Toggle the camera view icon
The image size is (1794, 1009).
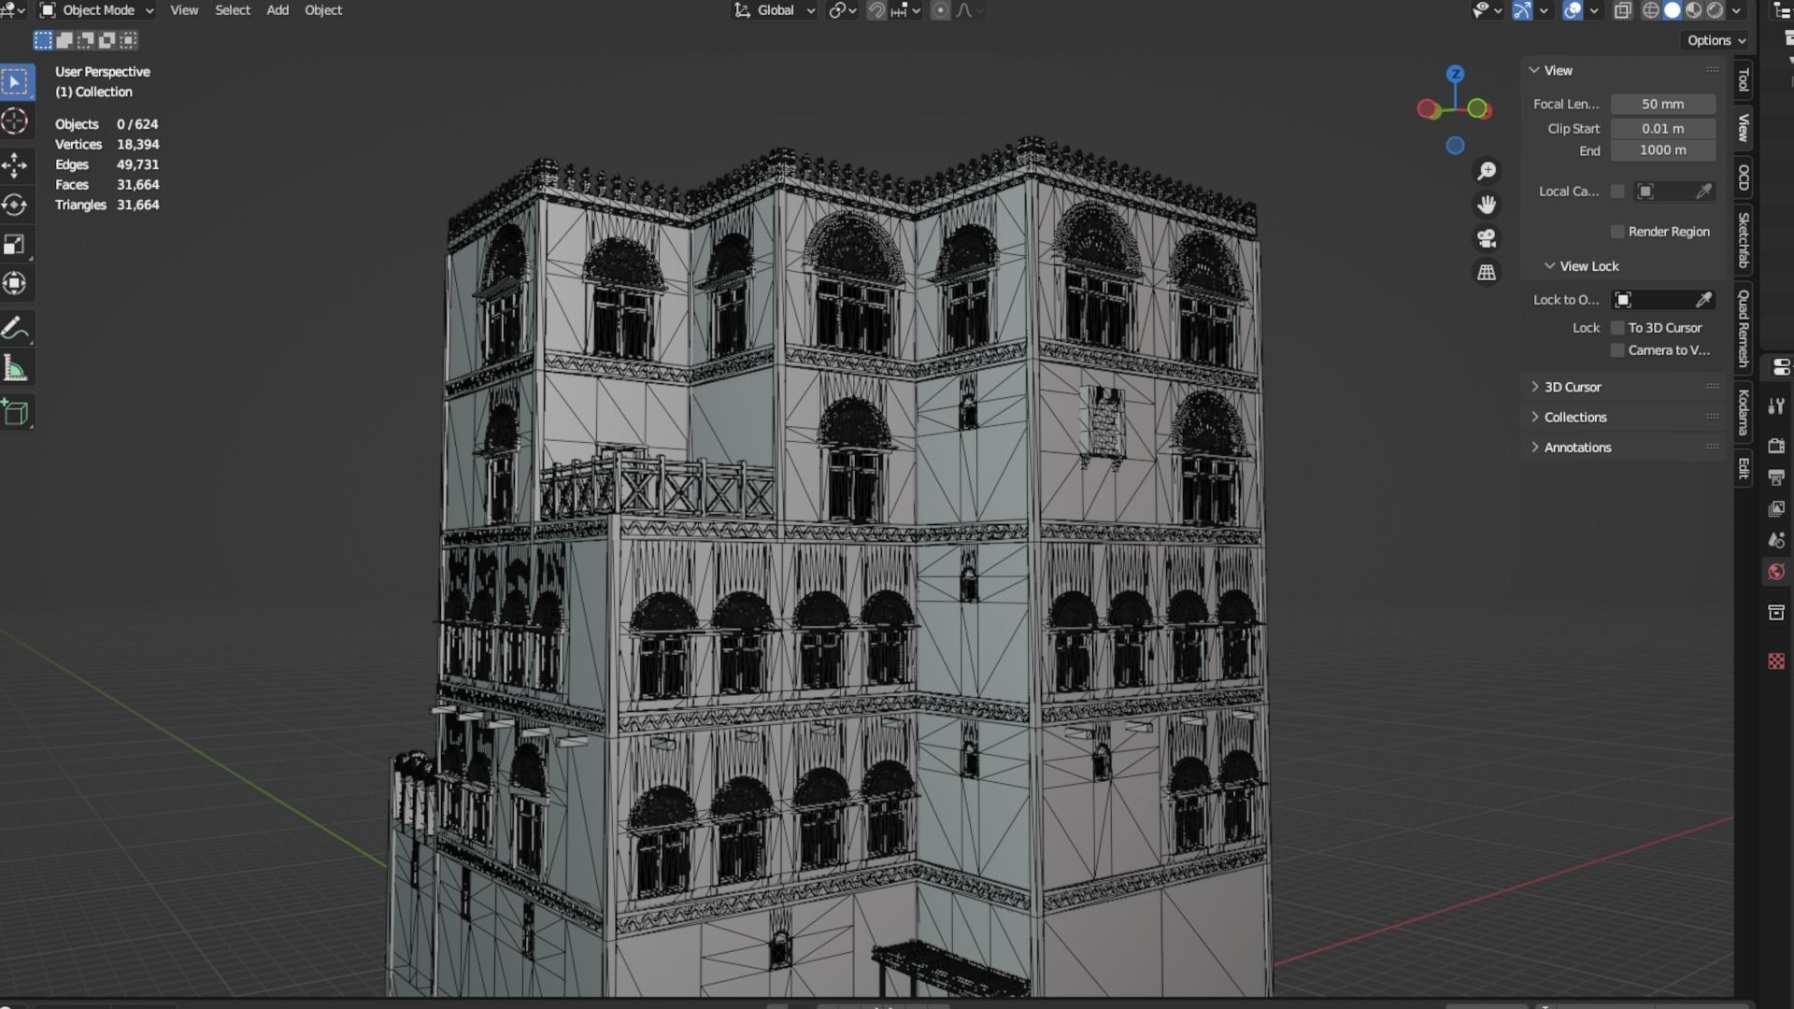[x=1487, y=238]
